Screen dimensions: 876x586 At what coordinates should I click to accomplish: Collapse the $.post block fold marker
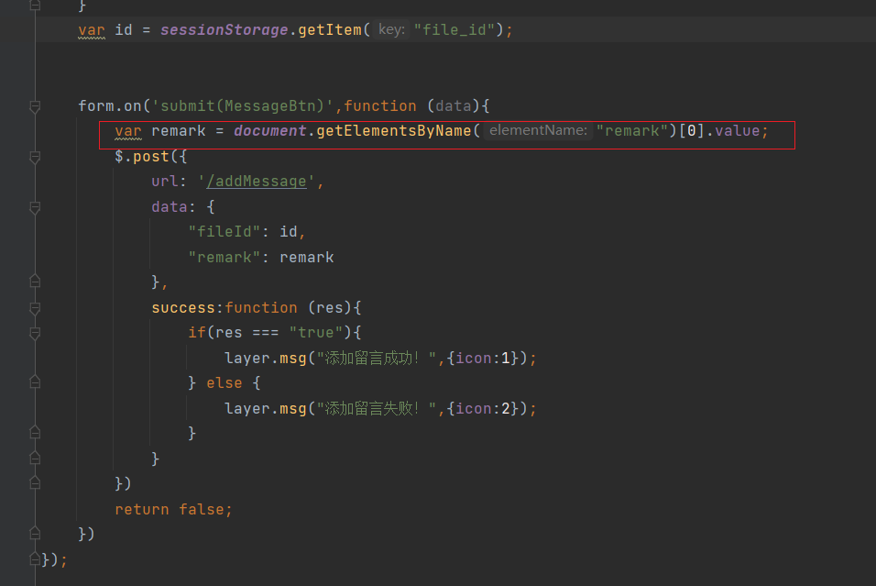(x=35, y=157)
